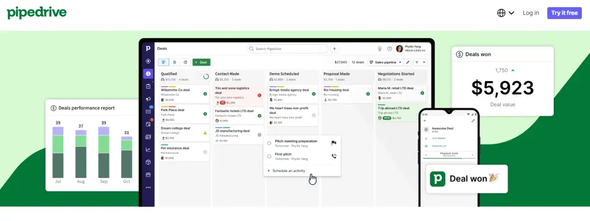Image resolution: width=590 pixels, height=221 pixels.
Task: Open the We heart trees non-profit deal card
Action: (x=293, y=115)
